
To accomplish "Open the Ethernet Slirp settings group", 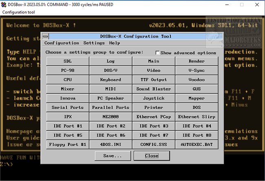I will tap(197, 117).
